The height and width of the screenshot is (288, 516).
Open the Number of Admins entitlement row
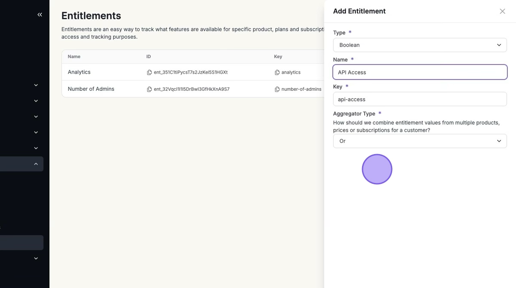click(91, 89)
